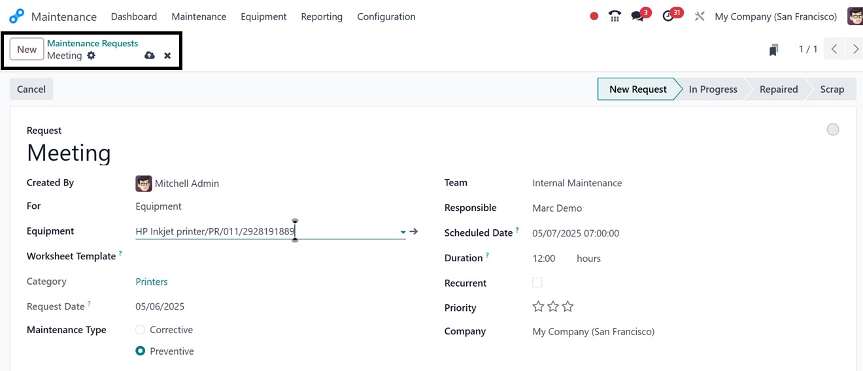Open the company switcher My Company (San Francisco)
The width and height of the screenshot is (863, 371).
click(775, 16)
